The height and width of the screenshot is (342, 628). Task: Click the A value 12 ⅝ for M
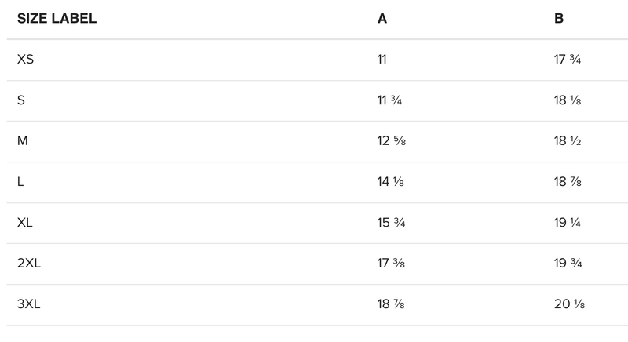[392, 141]
